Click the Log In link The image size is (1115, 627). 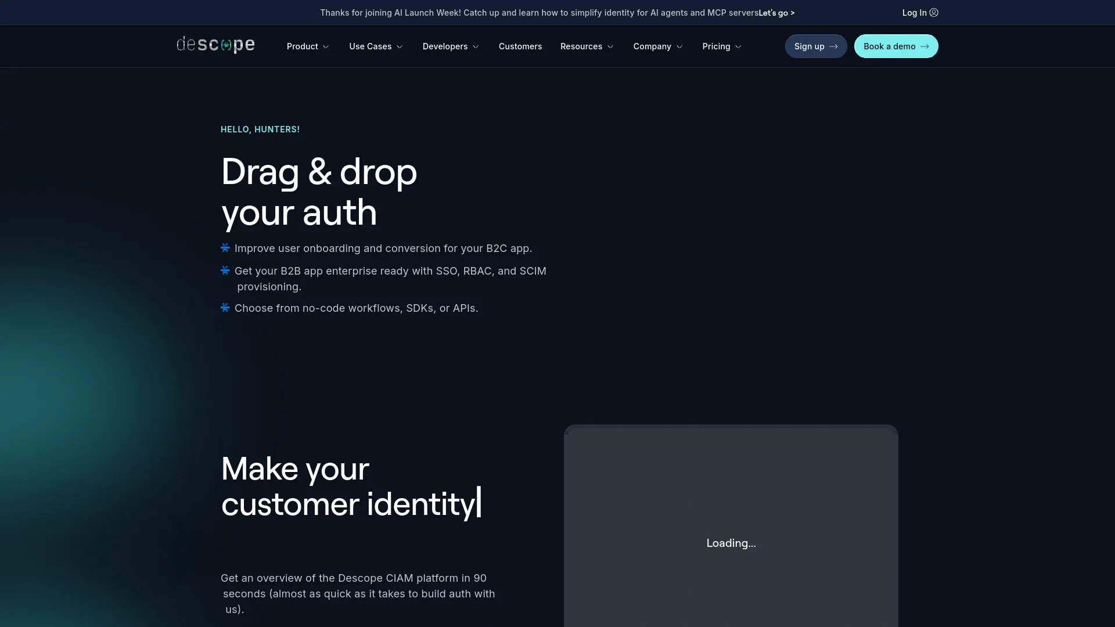point(920,12)
